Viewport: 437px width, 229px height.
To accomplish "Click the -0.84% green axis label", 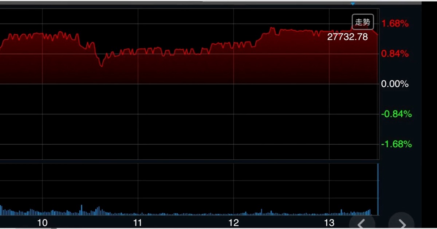I will [x=396, y=114].
